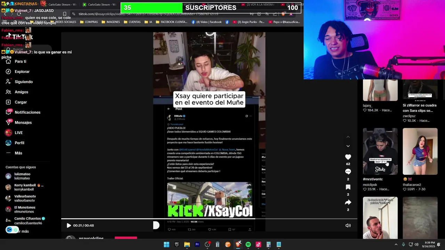Screen dimensions: 445x250
Task: Open the (4) Video | Facebook bookmark
Action: tap(207, 22)
